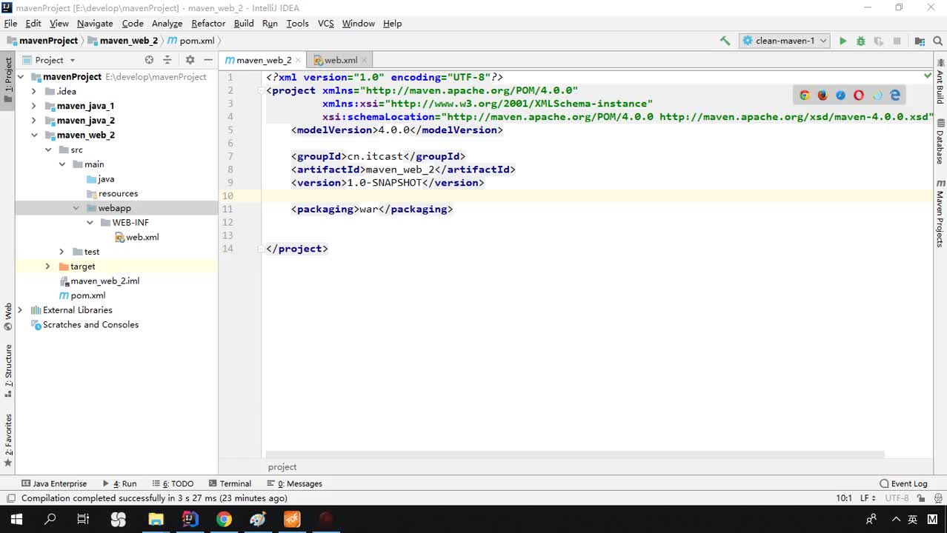This screenshot has height=533, width=947.
Task: Open the preview in Safari browser icon
Action: (x=840, y=95)
